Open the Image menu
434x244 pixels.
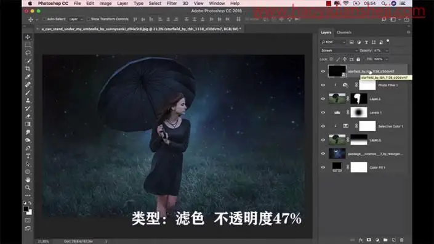[x=105, y=3]
